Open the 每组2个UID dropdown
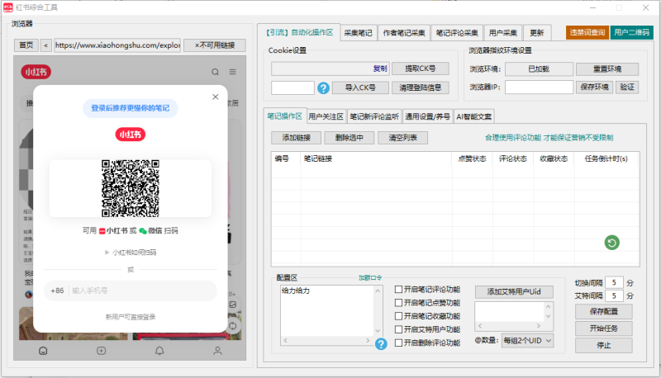The width and height of the screenshot is (661, 378). [x=527, y=341]
